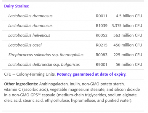The width and height of the screenshot is (148, 113).
Task: Click Lactobacillus delbrueckii ssp. bulgaricus
Action: pyautogui.click(x=44, y=65)
